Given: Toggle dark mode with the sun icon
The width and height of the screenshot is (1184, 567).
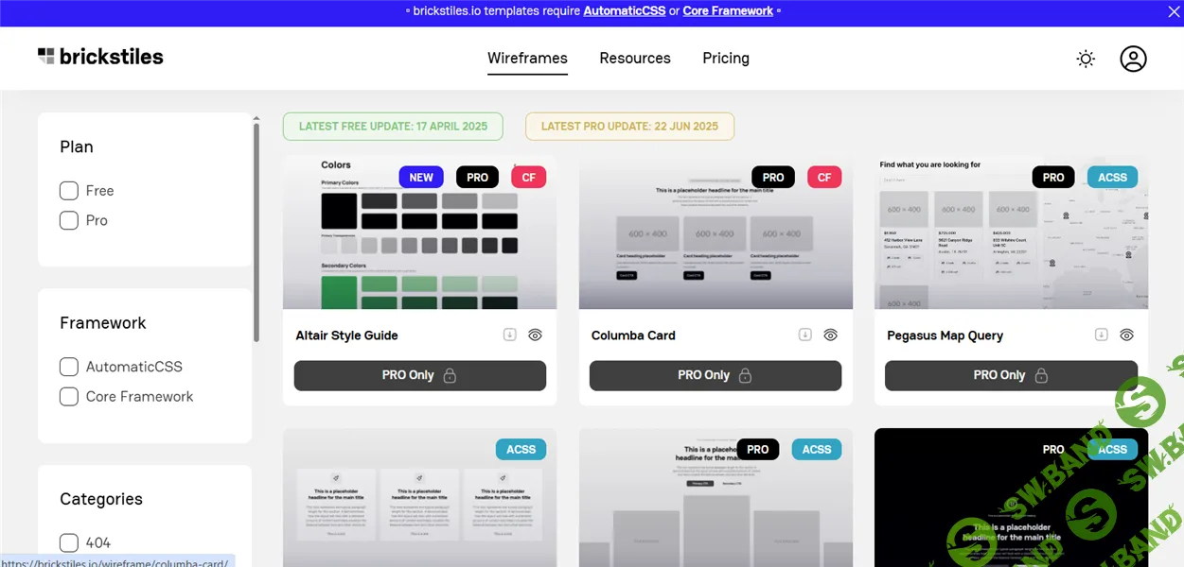Looking at the screenshot, I should [x=1086, y=58].
